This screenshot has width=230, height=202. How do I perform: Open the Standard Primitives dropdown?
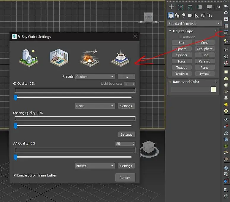tap(194, 24)
